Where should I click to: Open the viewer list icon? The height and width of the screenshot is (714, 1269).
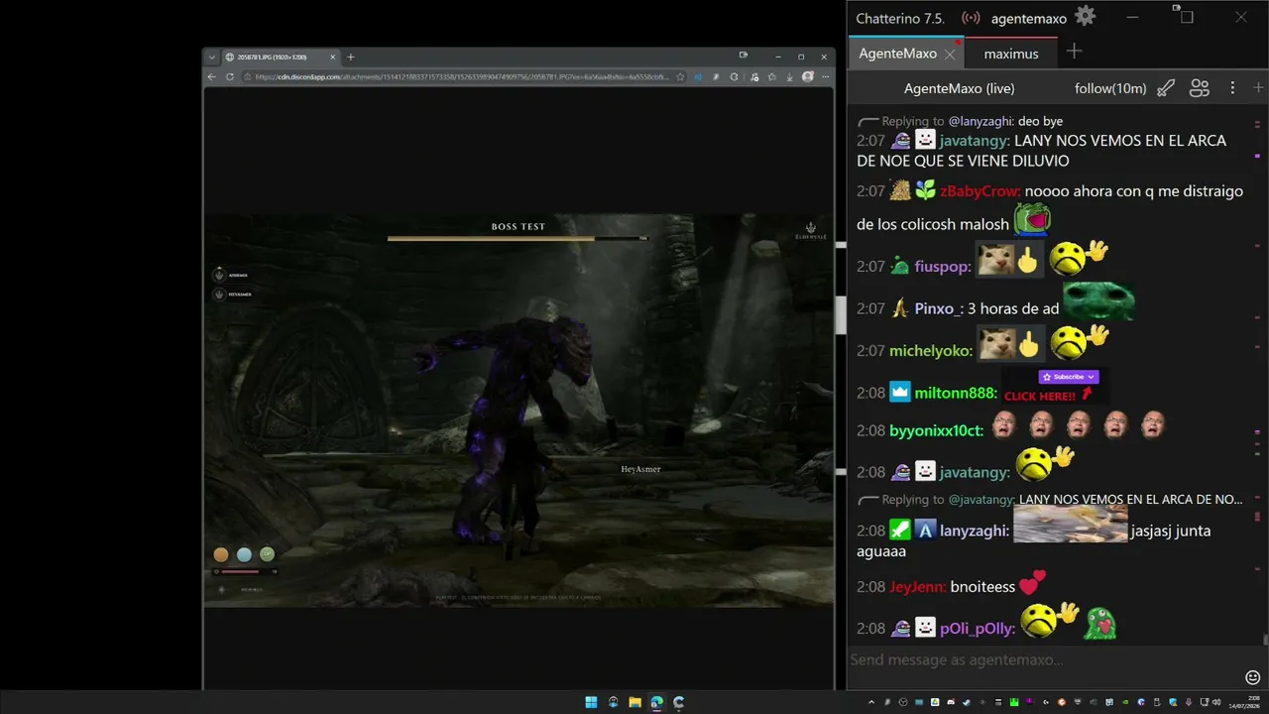point(1200,88)
